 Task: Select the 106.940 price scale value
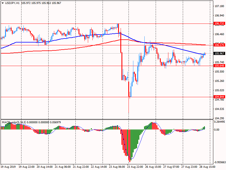click(x=220, y=16)
